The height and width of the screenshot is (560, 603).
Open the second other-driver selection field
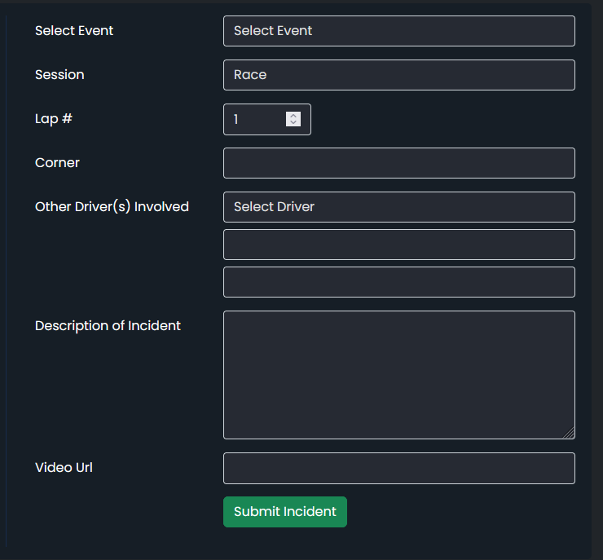[399, 245]
